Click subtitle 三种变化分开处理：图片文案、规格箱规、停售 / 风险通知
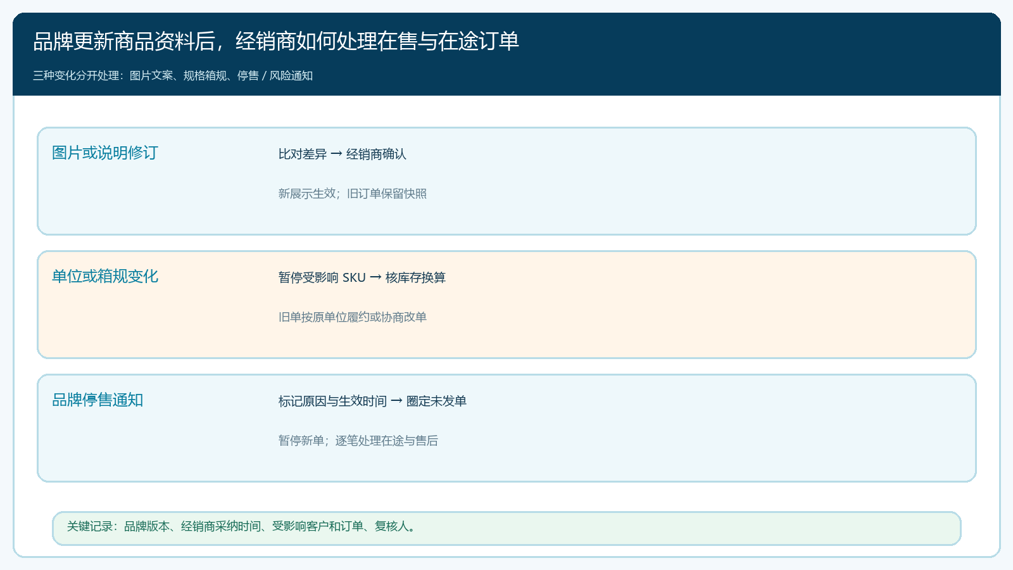The width and height of the screenshot is (1013, 570). (x=173, y=75)
